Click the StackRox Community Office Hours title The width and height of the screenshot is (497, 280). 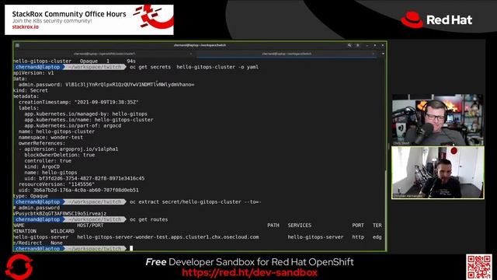pos(69,14)
